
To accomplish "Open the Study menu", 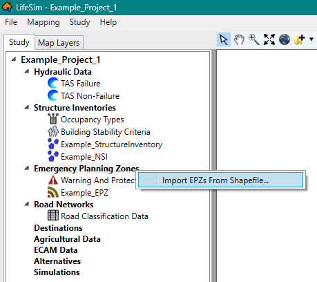I will click(x=79, y=22).
